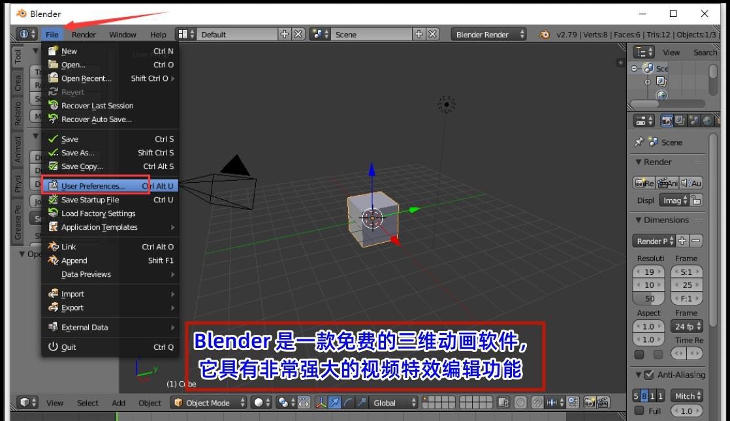Click the RenderLayers icon in outliner
The height and width of the screenshot is (421, 730).
661,82
